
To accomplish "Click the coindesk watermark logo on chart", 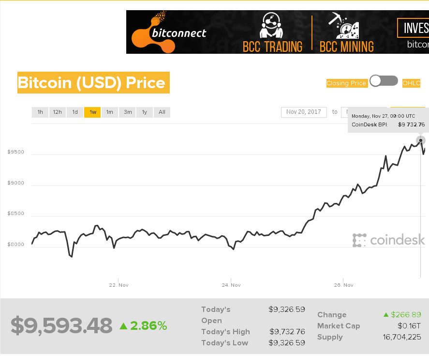I will pos(389,240).
